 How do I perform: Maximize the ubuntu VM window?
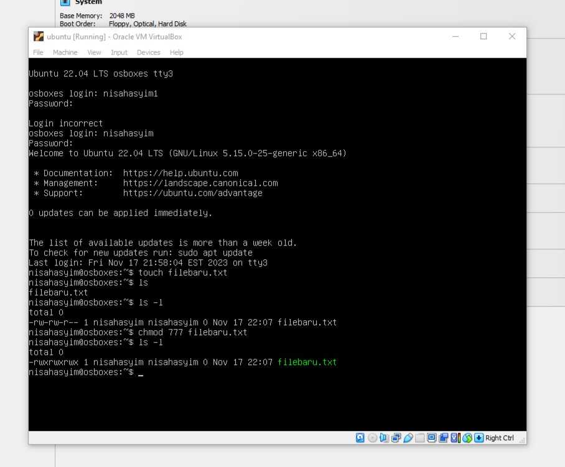point(483,36)
